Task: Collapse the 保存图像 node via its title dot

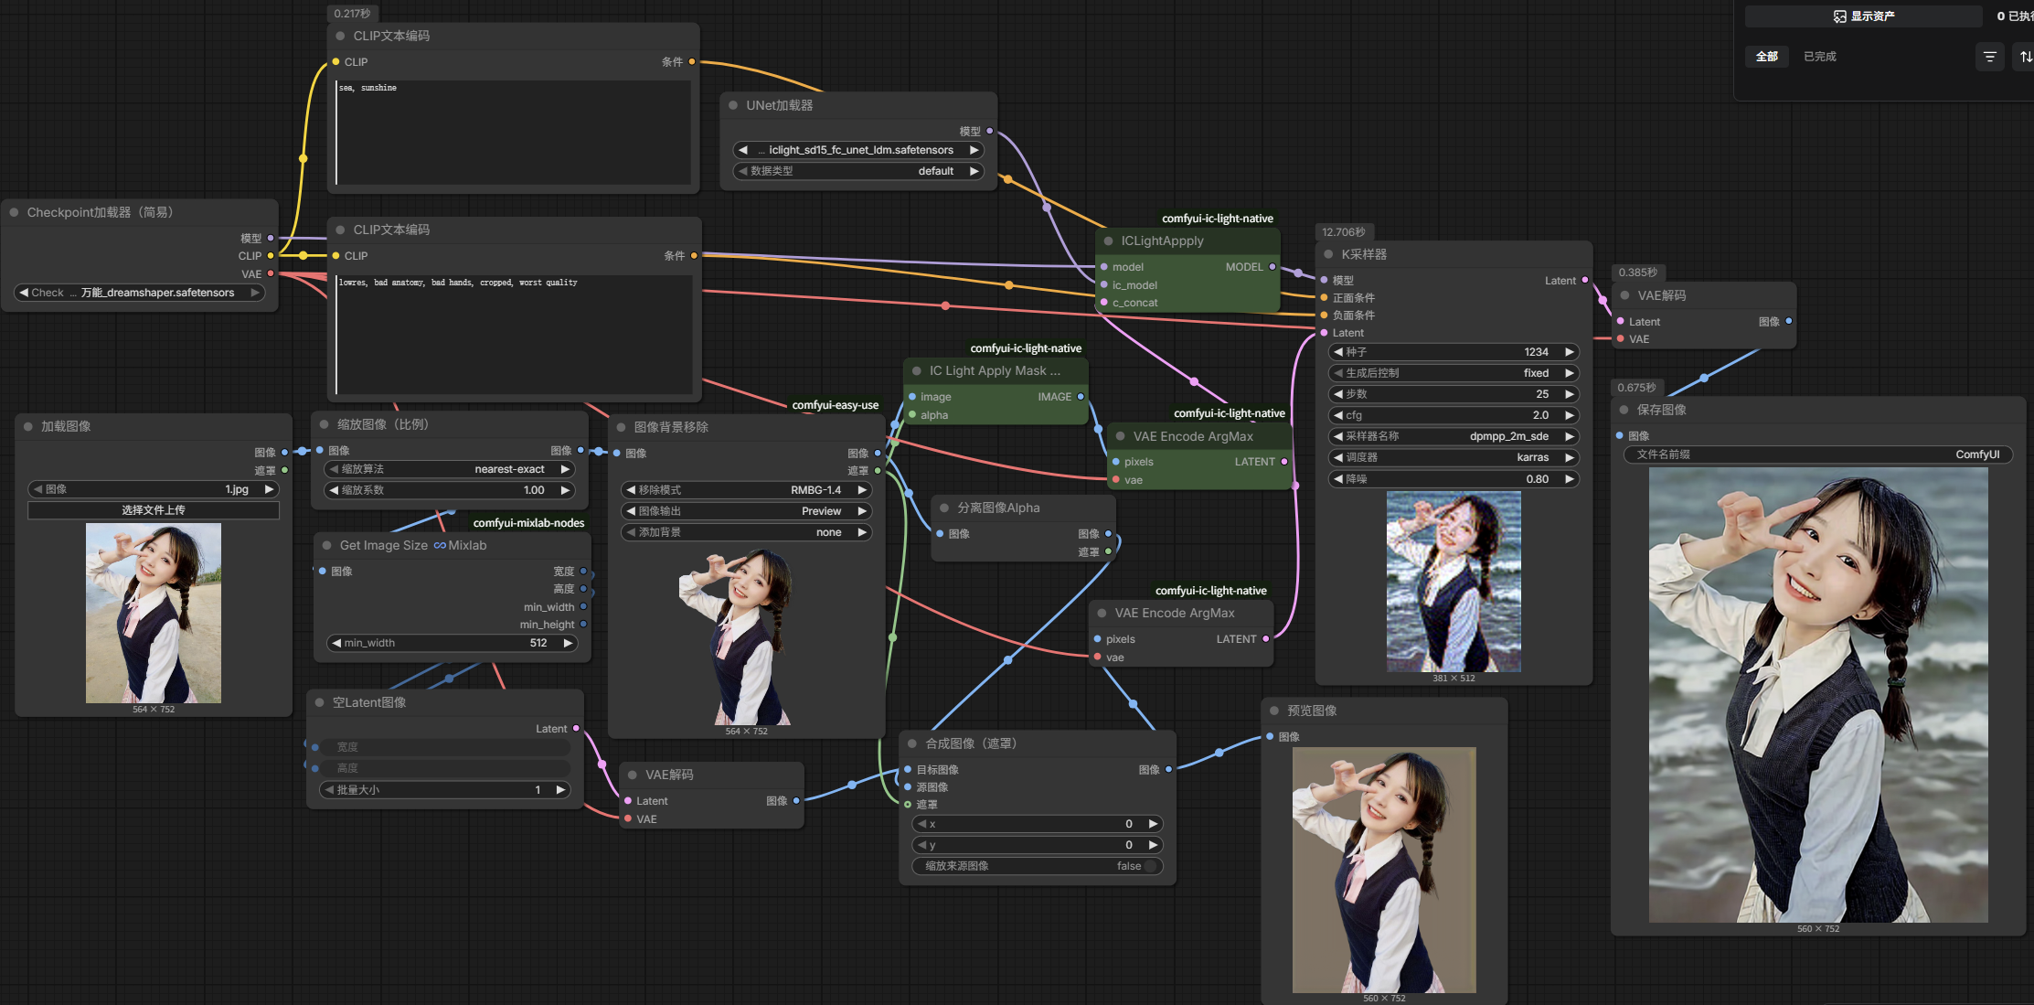Action: coord(1624,410)
